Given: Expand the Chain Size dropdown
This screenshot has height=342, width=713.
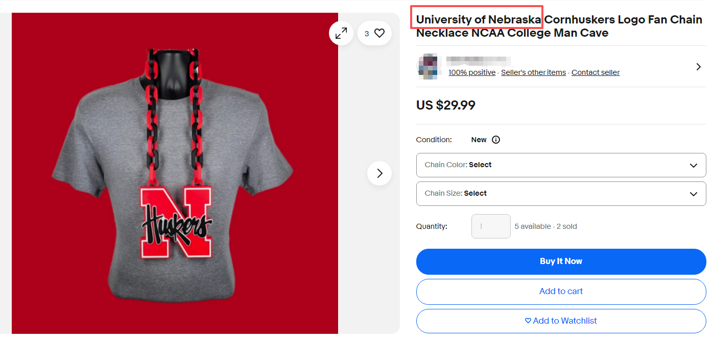Looking at the screenshot, I should pos(561,194).
